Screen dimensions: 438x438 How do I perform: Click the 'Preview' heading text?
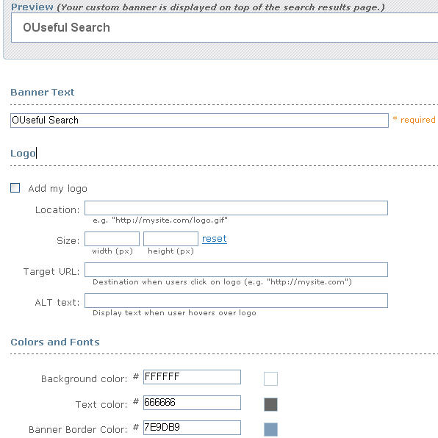tap(32, 7)
